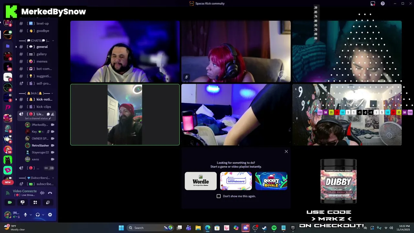Click connection signal strength icon
The height and width of the screenshot is (233, 414).
click(8, 193)
